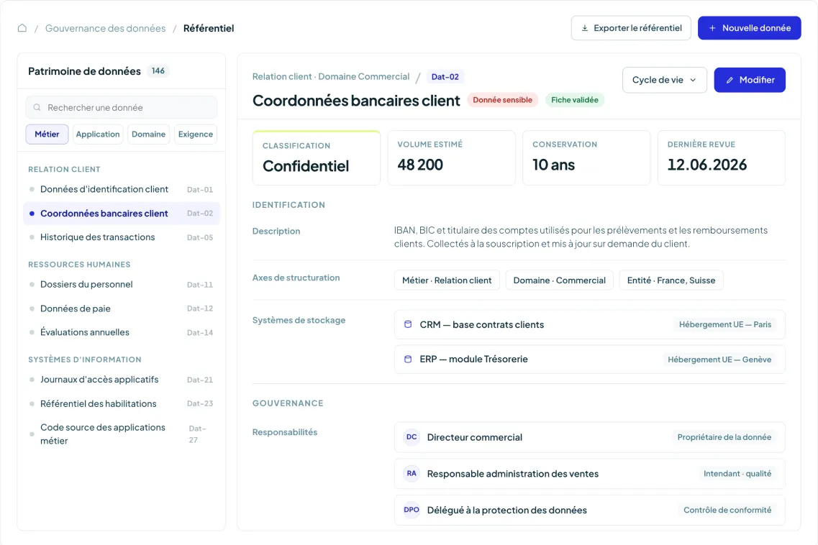Switch filter to Application
The image size is (818, 545).
pyautogui.click(x=98, y=134)
